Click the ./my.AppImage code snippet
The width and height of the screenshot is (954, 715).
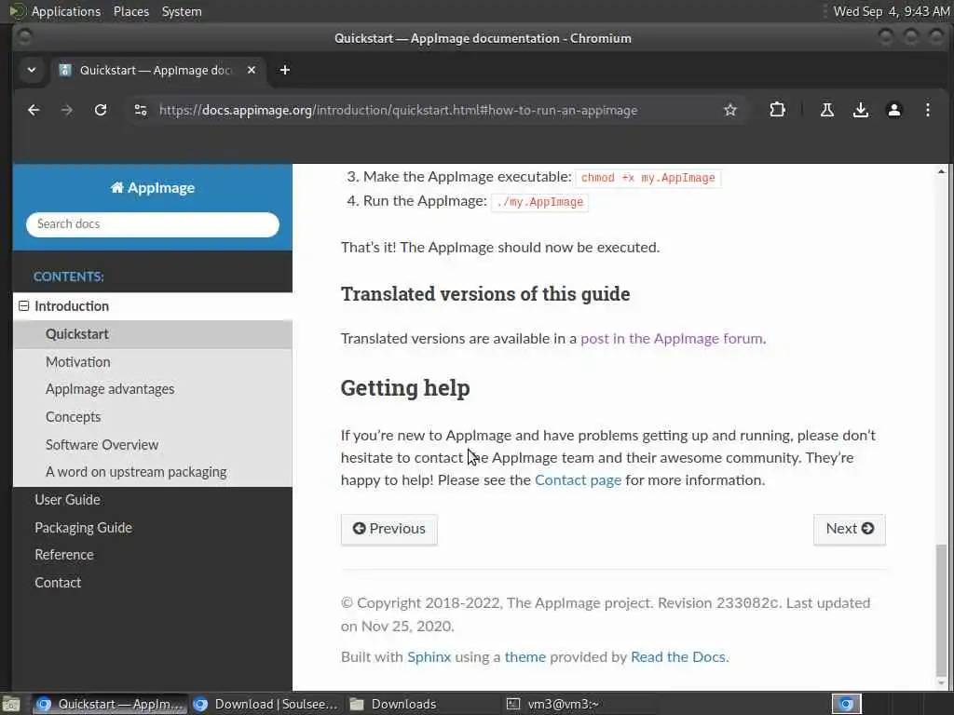pos(539,202)
